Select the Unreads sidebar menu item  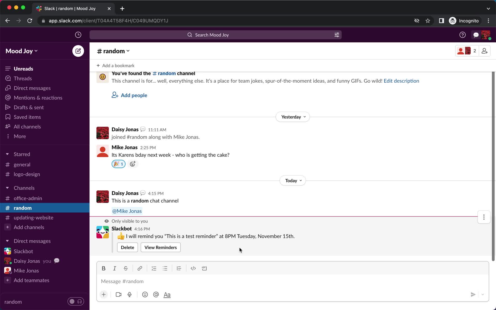click(x=23, y=68)
